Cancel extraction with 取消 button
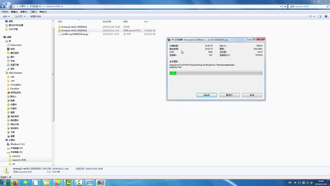This screenshot has height=186, width=330. coord(252,95)
